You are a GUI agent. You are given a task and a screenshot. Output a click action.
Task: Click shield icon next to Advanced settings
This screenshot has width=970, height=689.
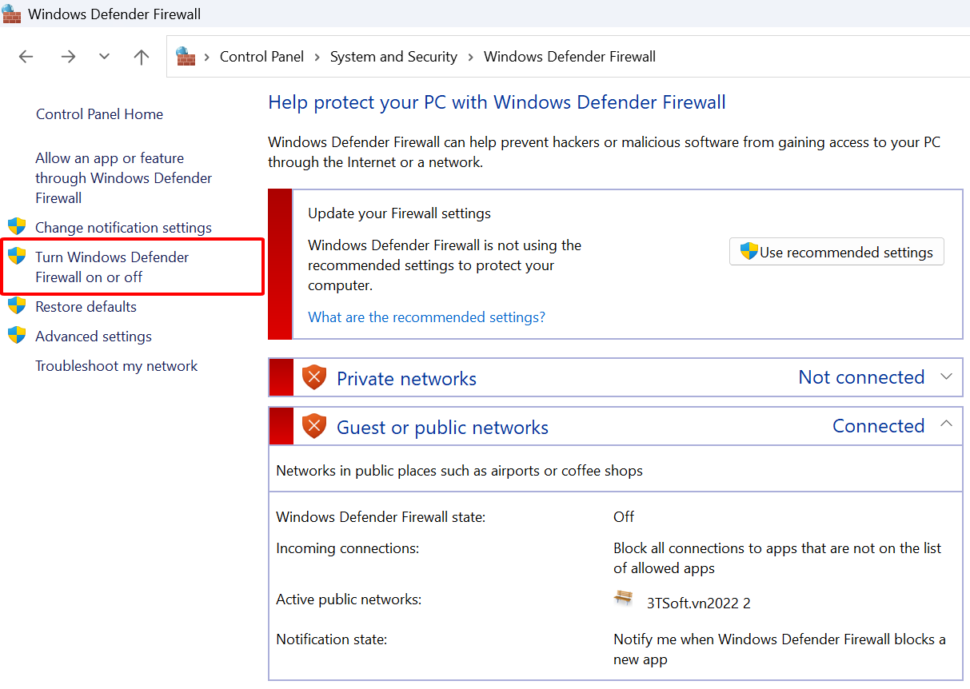pyautogui.click(x=17, y=336)
